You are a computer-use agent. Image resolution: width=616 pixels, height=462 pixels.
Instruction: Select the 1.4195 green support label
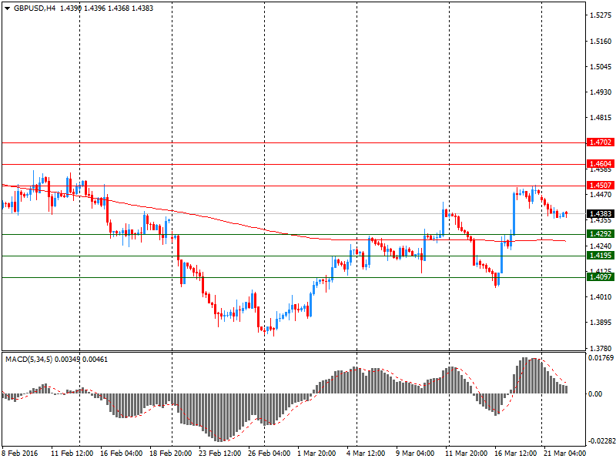(600, 256)
